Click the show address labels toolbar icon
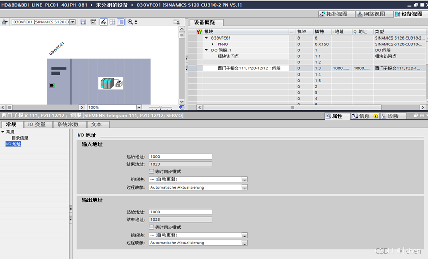428x259 pixels. tap(83, 22)
